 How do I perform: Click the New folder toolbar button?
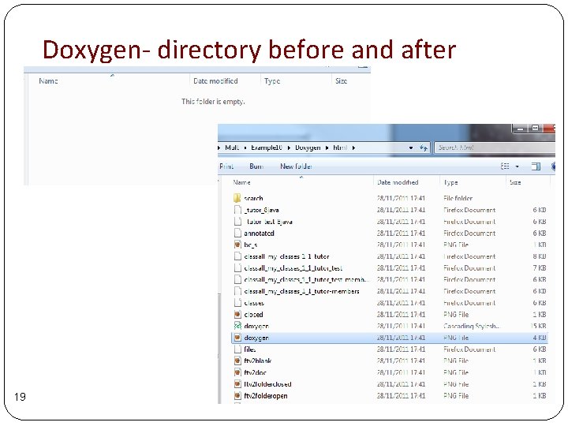296,166
